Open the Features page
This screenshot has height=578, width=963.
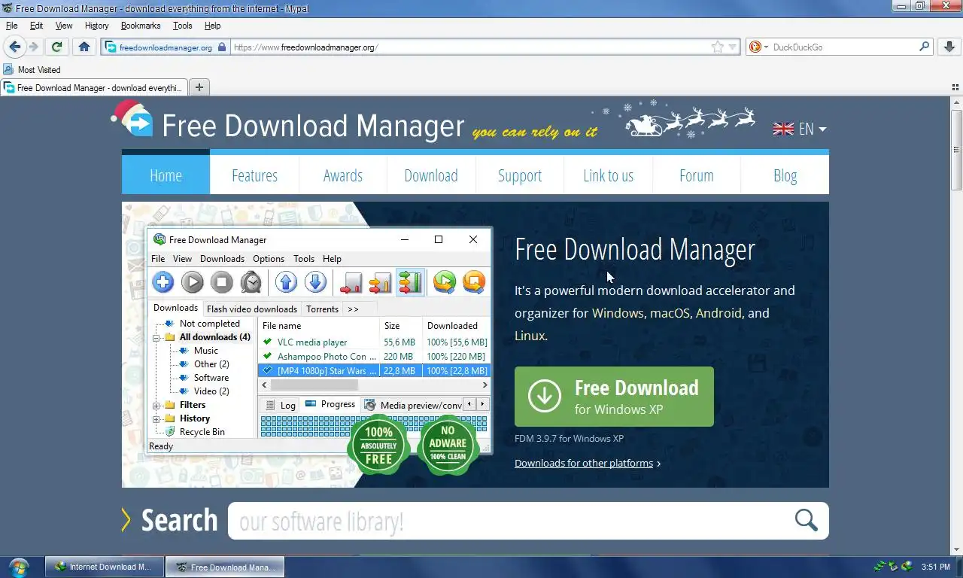254,175
